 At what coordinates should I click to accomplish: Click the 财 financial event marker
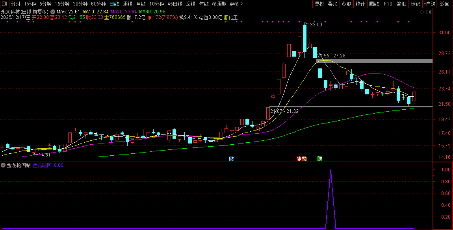click(231, 159)
